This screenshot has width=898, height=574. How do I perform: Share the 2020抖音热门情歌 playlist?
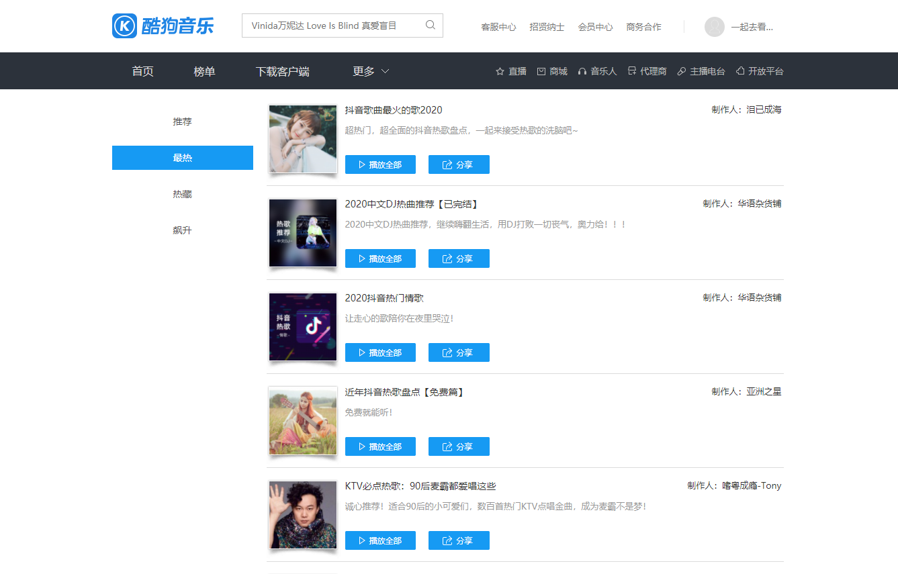click(459, 352)
